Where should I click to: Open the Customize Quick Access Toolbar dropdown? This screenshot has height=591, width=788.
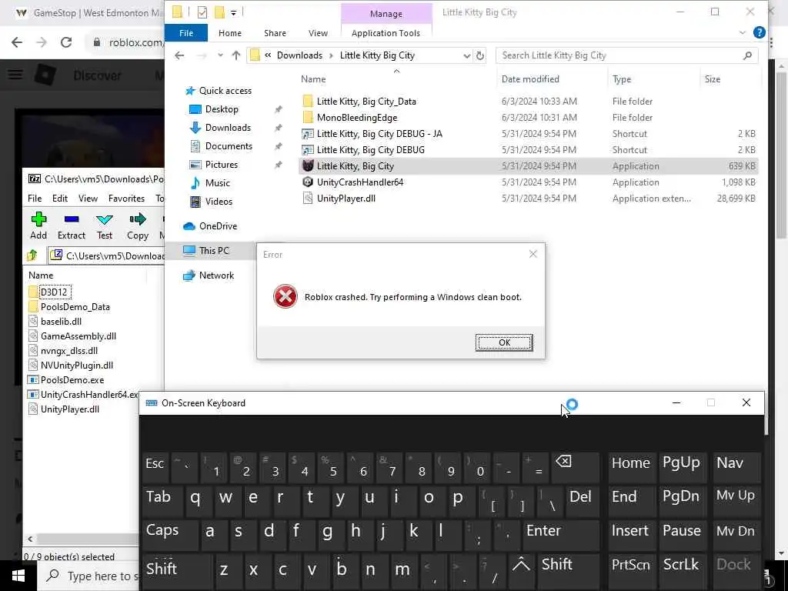point(234,12)
